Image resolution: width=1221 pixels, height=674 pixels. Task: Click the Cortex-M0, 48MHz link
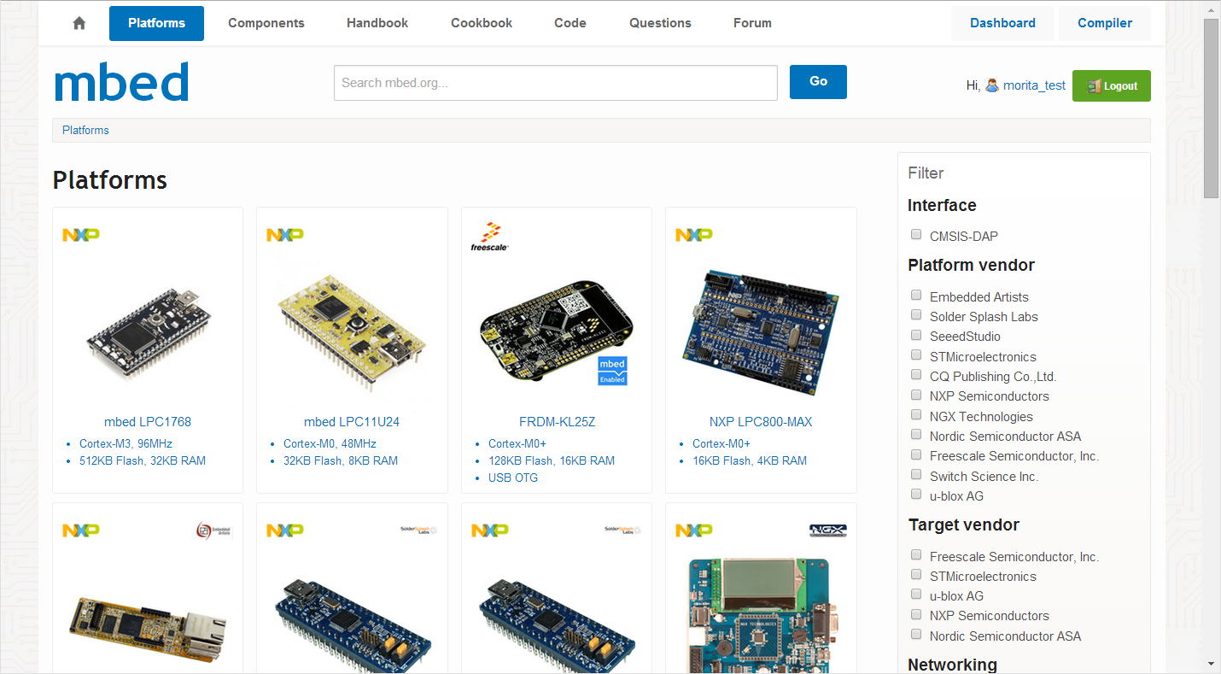330,443
